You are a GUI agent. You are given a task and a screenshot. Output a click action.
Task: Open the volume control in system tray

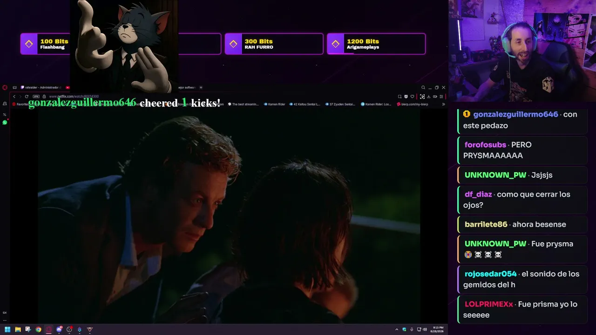point(425,329)
